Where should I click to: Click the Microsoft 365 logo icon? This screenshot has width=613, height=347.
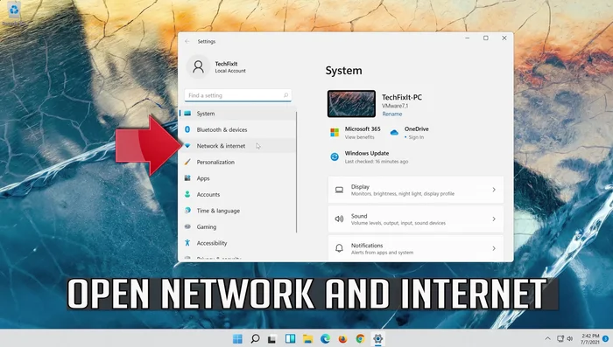click(335, 132)
